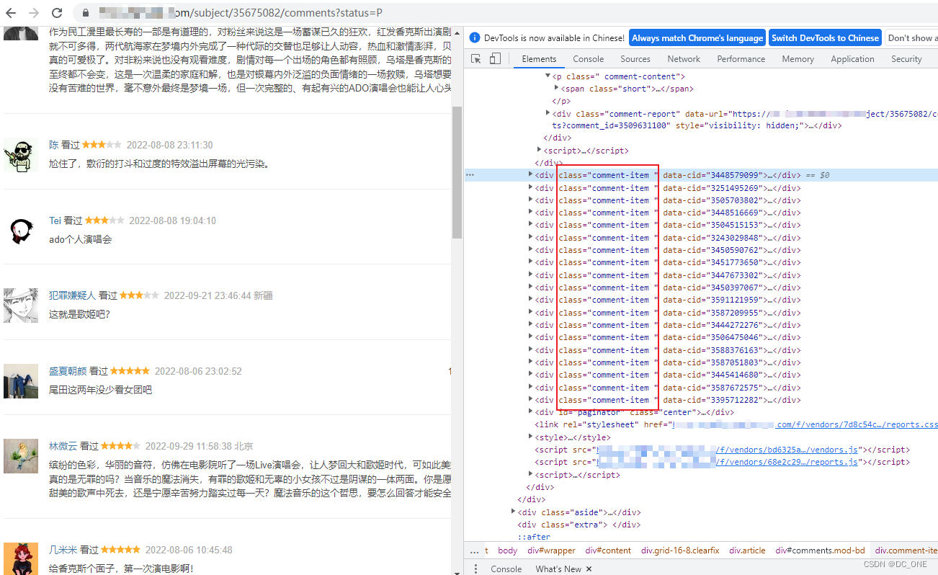The width and height of the screenshot is (938, 575).
Task: Click the lock icon in address bar
Action: point(86,13)
